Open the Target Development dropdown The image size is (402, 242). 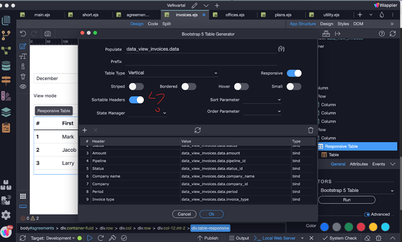pyautogui.click(x=52, y=238)
